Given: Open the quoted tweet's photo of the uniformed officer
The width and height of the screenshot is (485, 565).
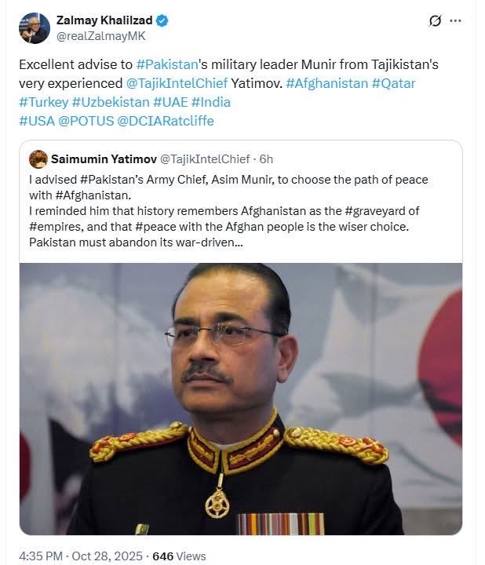Looking at the screenshot, I should point(240,399).
